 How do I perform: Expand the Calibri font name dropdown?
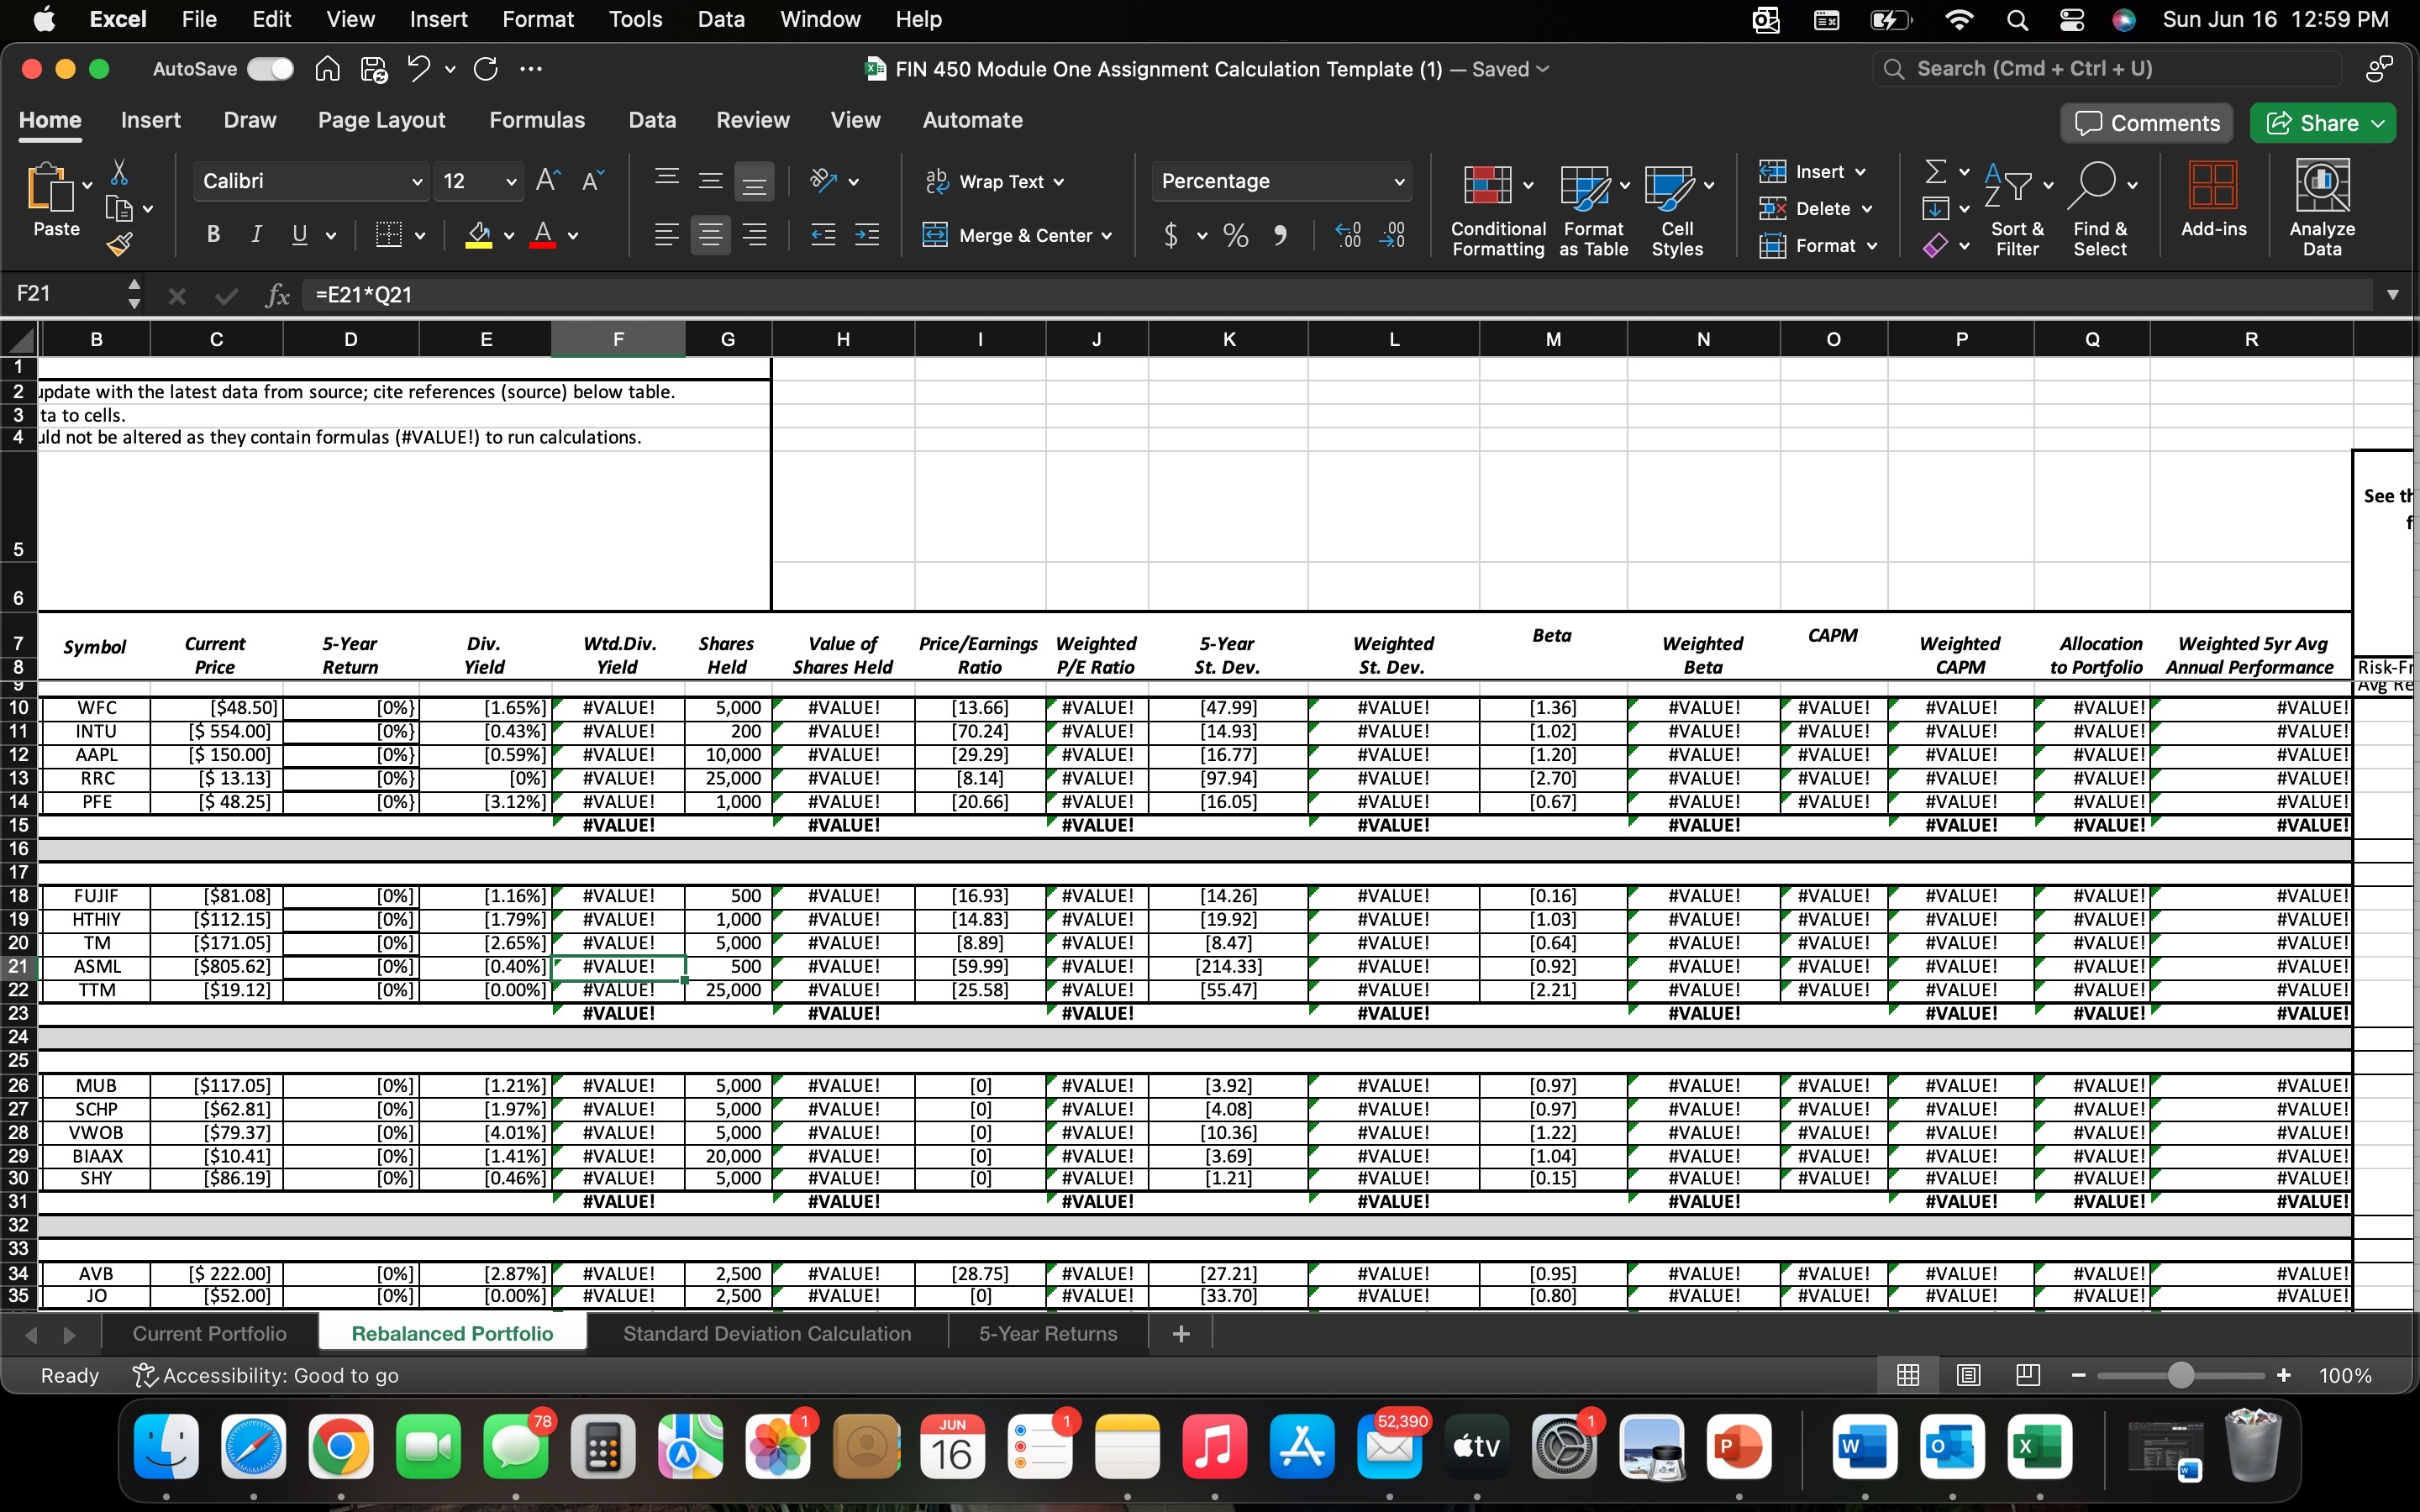coord(416,181)
